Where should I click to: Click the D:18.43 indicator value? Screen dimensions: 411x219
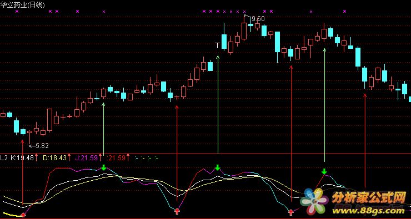click(x=54, y=158)
